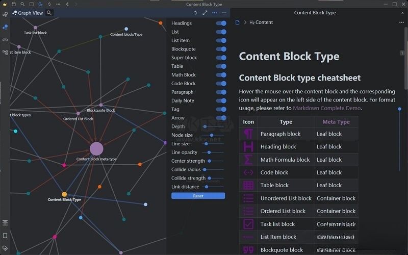Click the Ordered List Block graph node

click(x=78, y=113)
